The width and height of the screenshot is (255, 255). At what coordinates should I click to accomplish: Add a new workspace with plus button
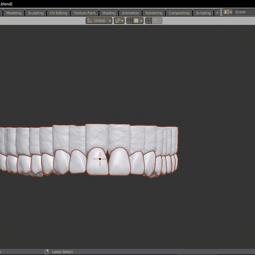tap(217, 13)
